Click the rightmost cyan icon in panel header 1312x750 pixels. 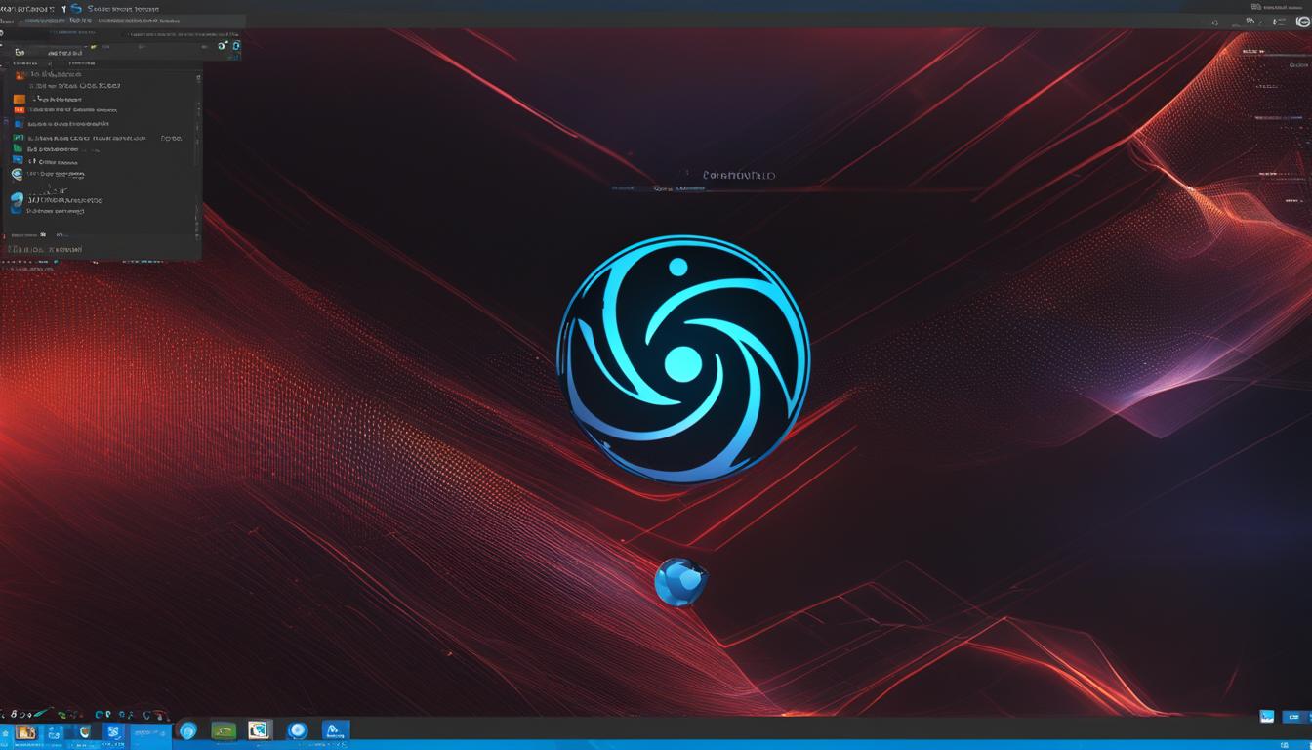pos(235,46)
